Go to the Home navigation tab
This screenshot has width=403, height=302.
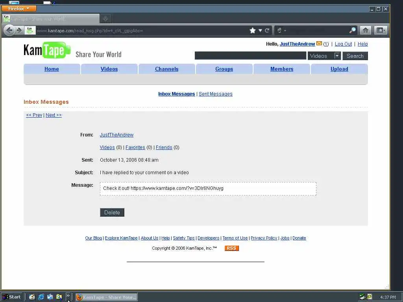(x=52, y=69)
